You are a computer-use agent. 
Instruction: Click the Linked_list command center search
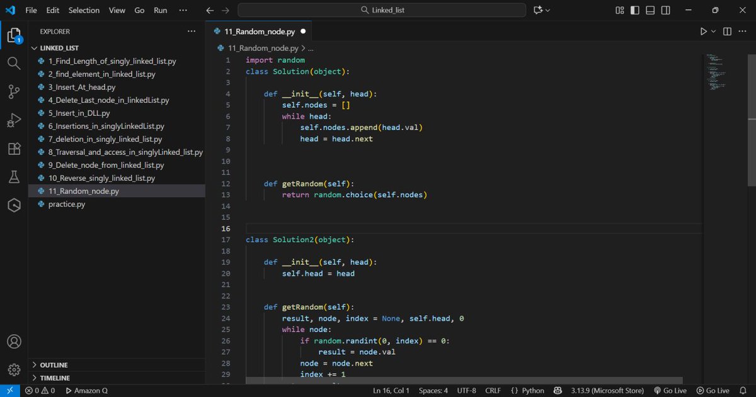[382, 10]
